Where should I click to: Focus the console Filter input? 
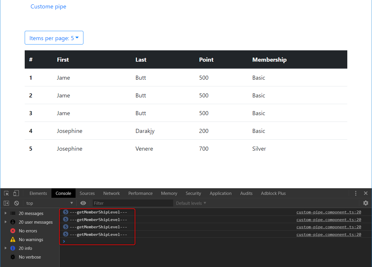(x=133, y=203)
